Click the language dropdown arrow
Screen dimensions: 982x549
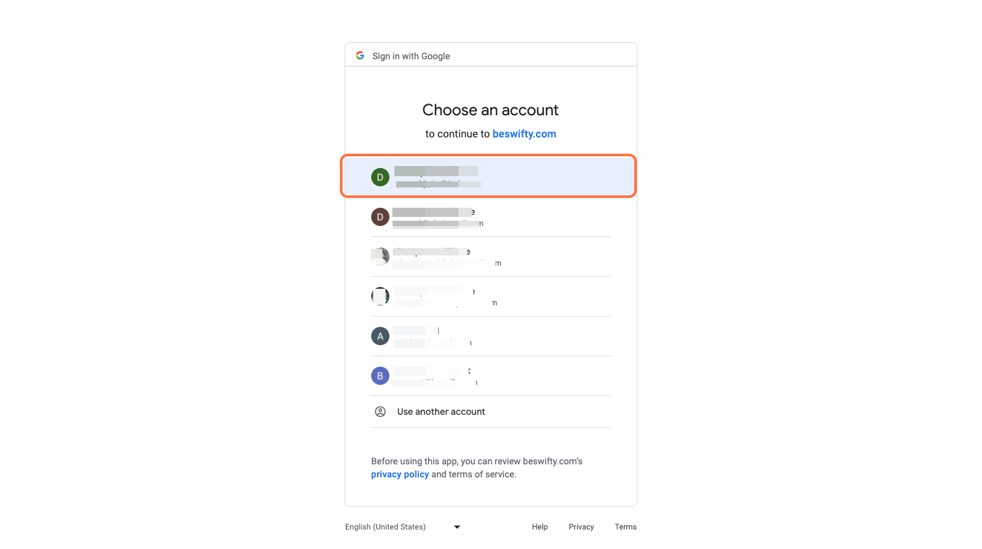pos(457,527)
